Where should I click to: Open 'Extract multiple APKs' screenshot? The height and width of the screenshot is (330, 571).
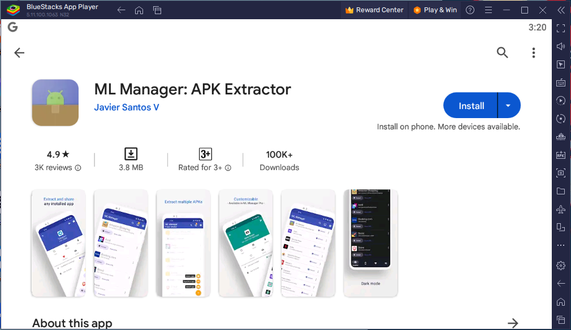point(183,243)
